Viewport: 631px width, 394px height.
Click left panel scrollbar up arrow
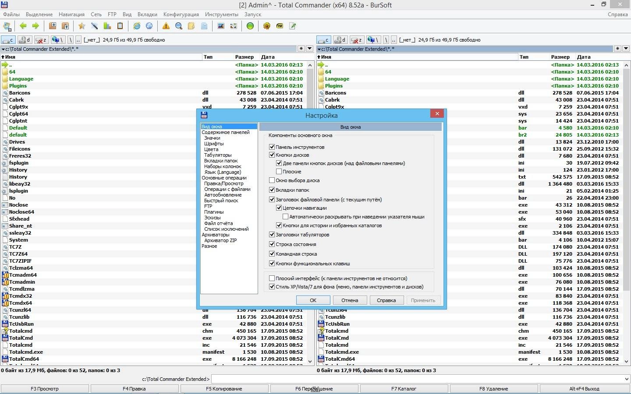coord(310,65)
